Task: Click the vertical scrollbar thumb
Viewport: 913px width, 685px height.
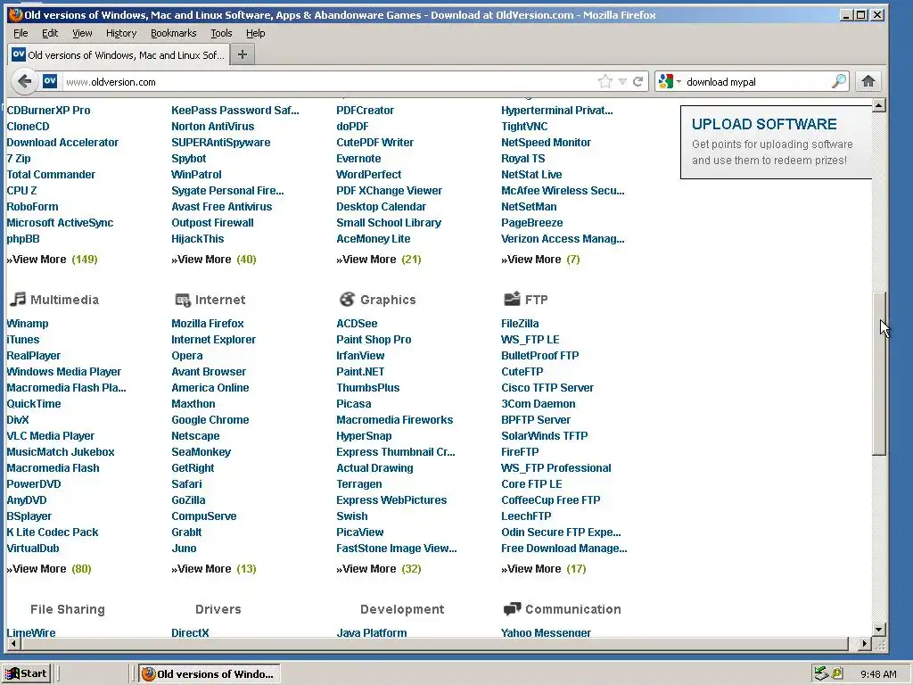Action: (x=878, y=373)
